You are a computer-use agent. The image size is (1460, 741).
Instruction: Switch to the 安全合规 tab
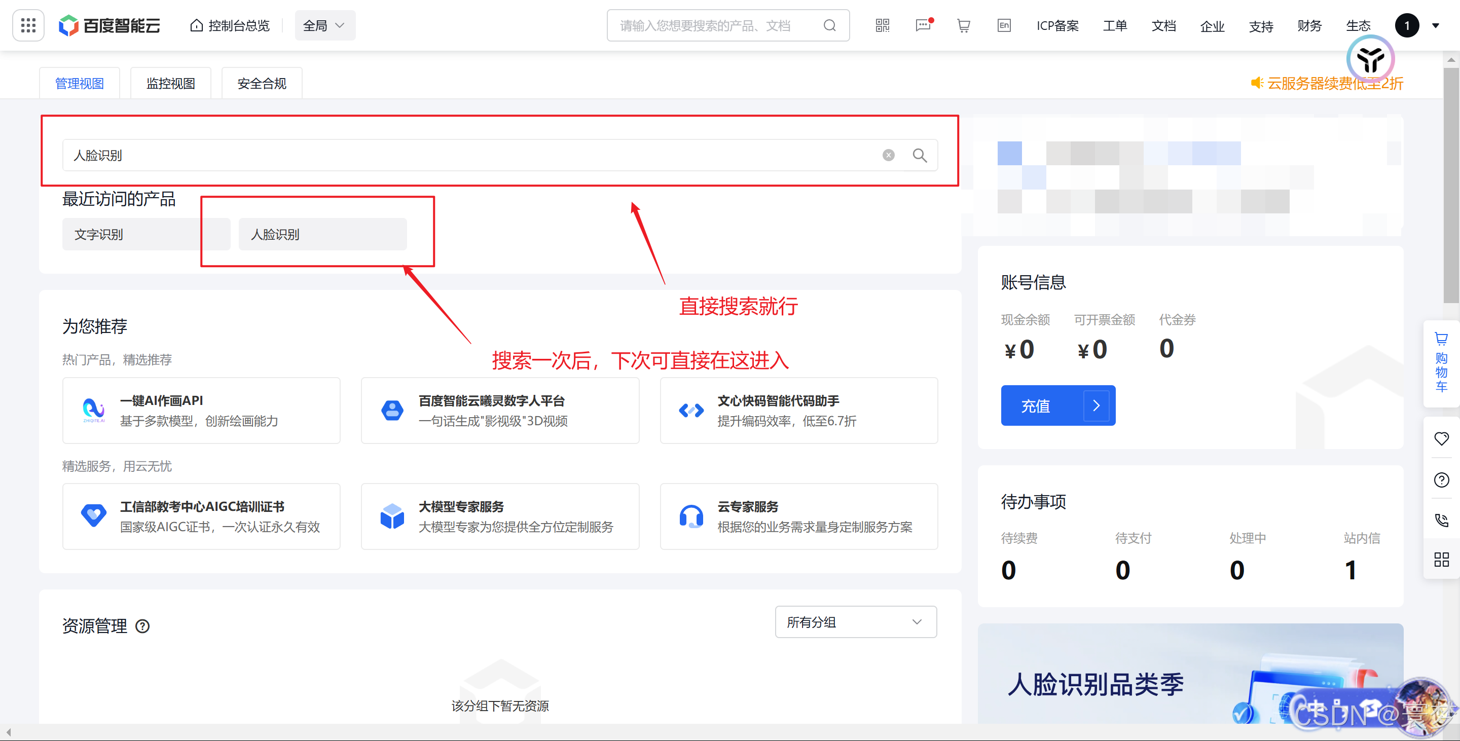coord(261,83)
